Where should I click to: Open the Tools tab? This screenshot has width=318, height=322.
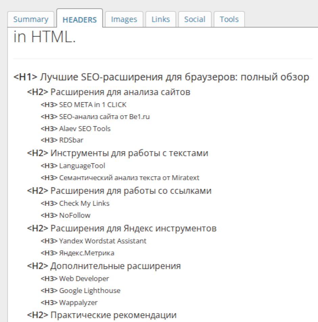229,19
